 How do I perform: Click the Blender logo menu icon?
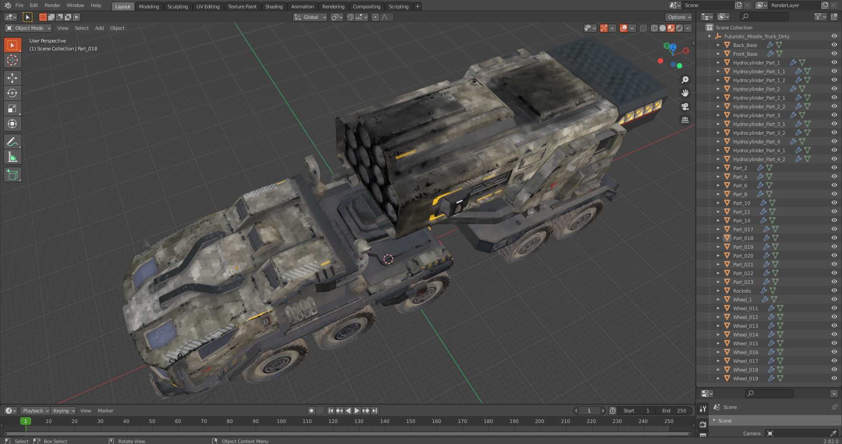(7, 5)
